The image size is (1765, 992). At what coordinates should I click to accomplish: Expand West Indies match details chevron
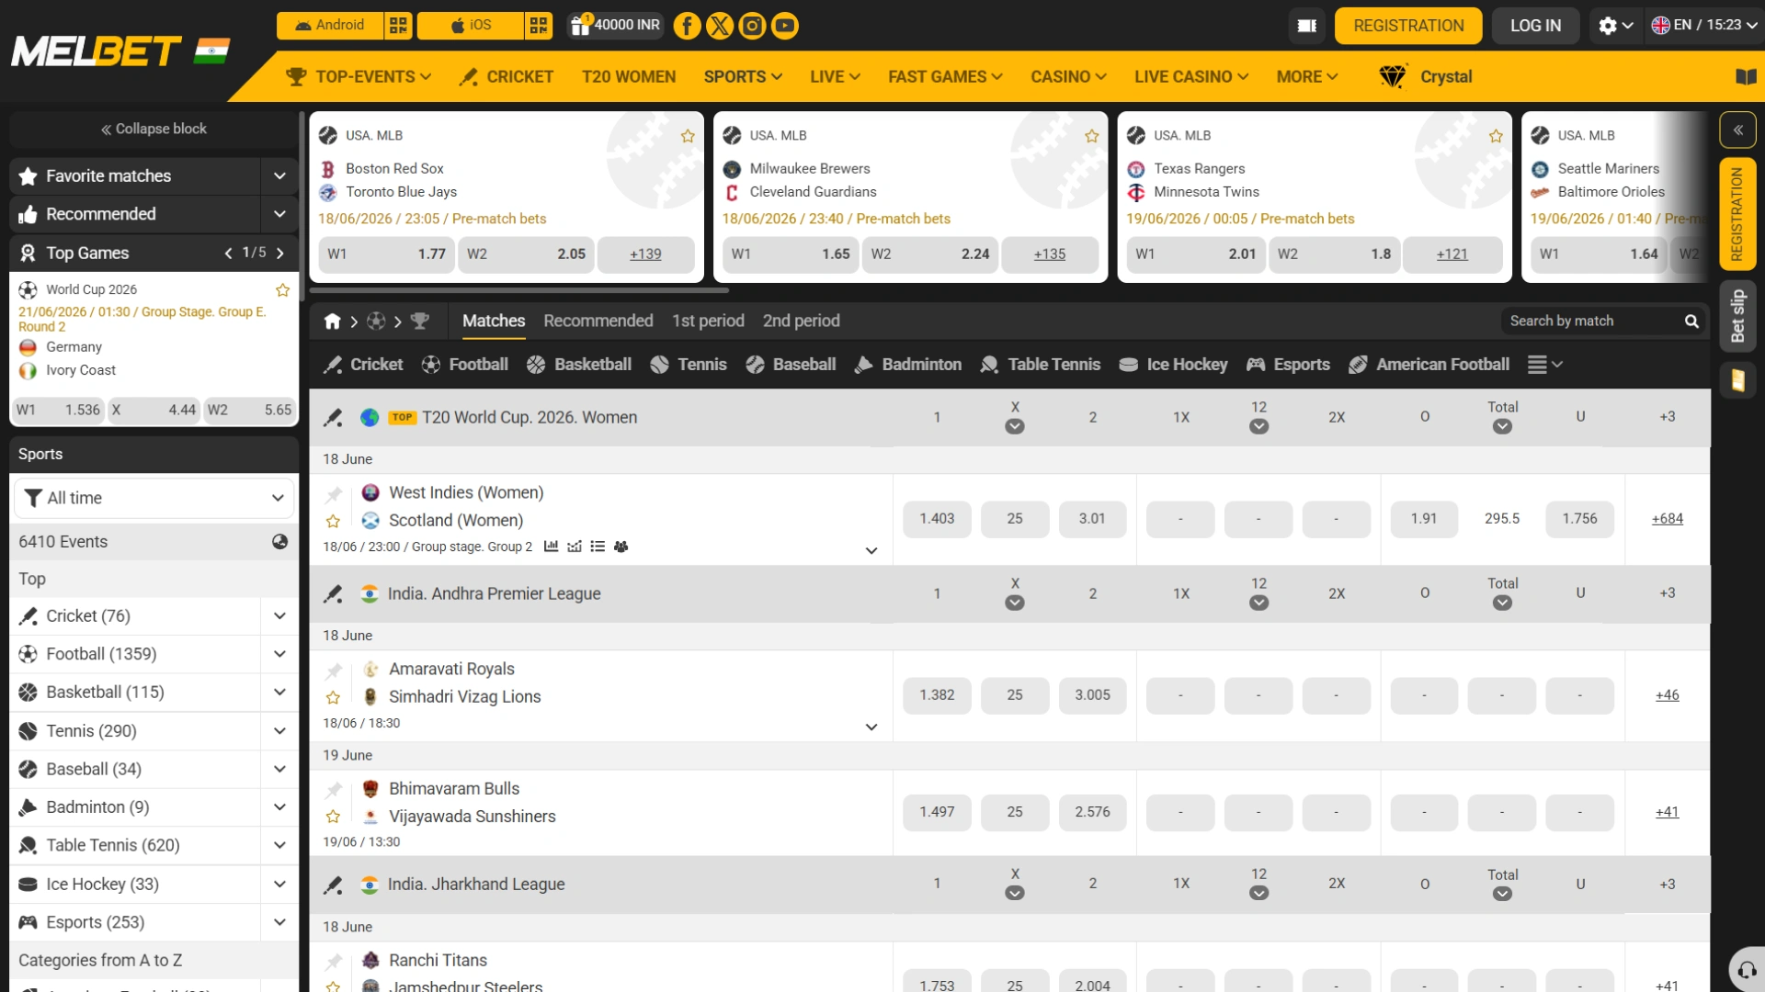click(x=871, y=551)
